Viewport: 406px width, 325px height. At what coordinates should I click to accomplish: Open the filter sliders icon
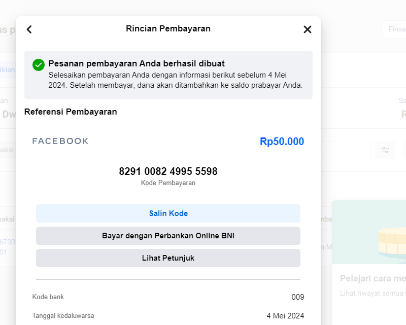coord(385,150)
